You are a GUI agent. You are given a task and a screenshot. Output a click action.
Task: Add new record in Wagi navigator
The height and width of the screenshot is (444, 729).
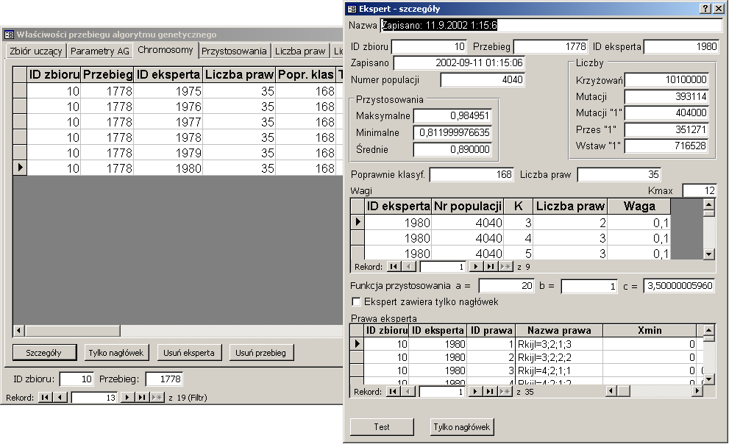(506, 267)
